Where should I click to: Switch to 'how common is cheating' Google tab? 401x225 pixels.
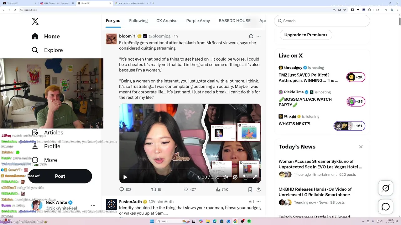[131, 3]
